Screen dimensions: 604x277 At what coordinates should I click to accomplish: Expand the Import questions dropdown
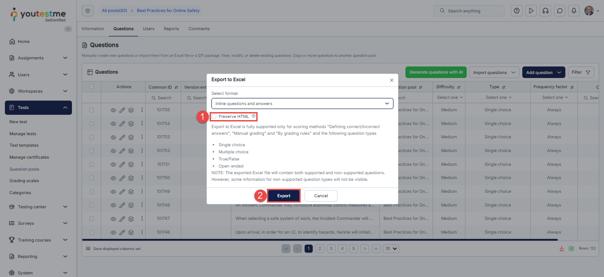point(494,72)
